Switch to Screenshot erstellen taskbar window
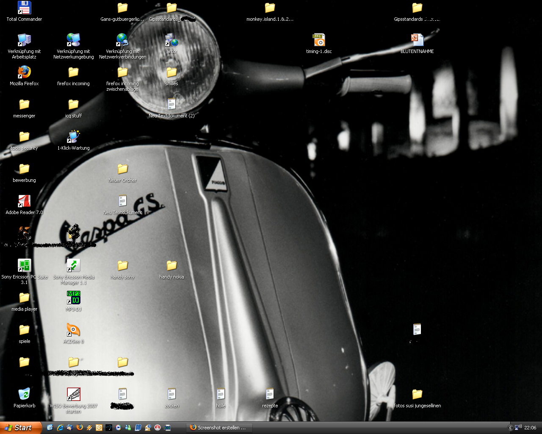The width and height of the screenshot is (542, 434). coord(219,428)
